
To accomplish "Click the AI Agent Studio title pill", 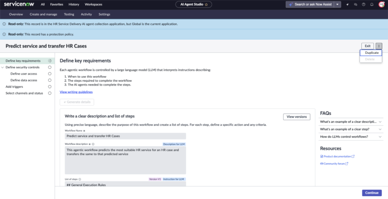I will [194, 5].
